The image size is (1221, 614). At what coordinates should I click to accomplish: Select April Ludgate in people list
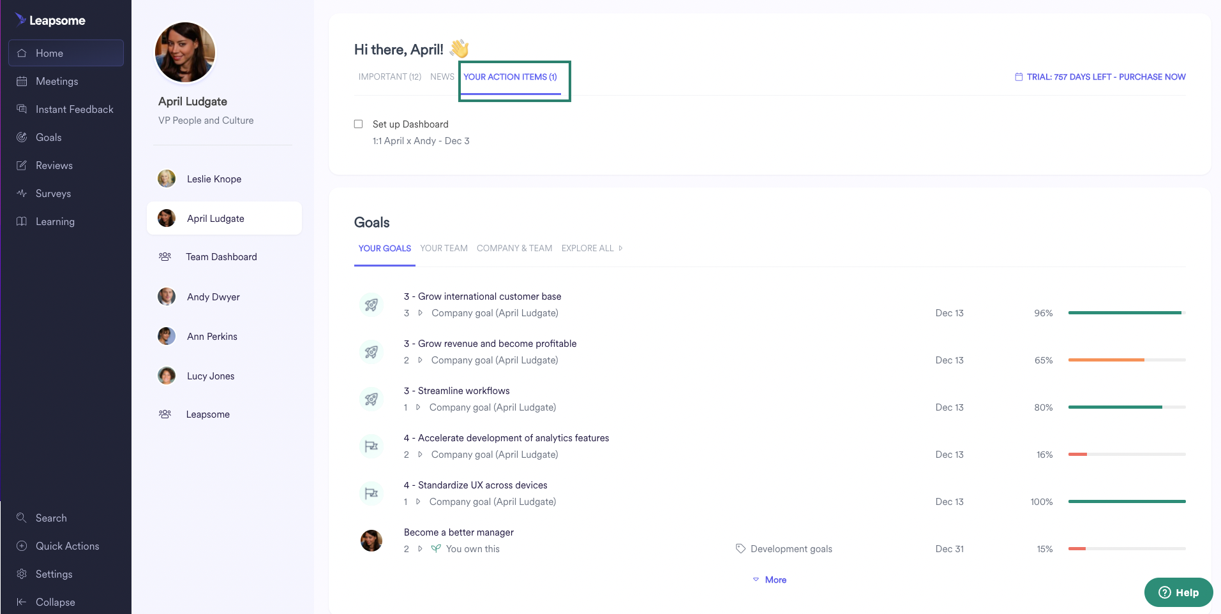pyautogui.click(x=224, y=218)
